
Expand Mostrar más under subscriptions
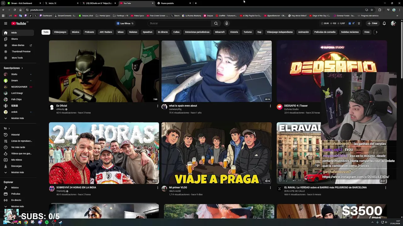coord(18,118)
